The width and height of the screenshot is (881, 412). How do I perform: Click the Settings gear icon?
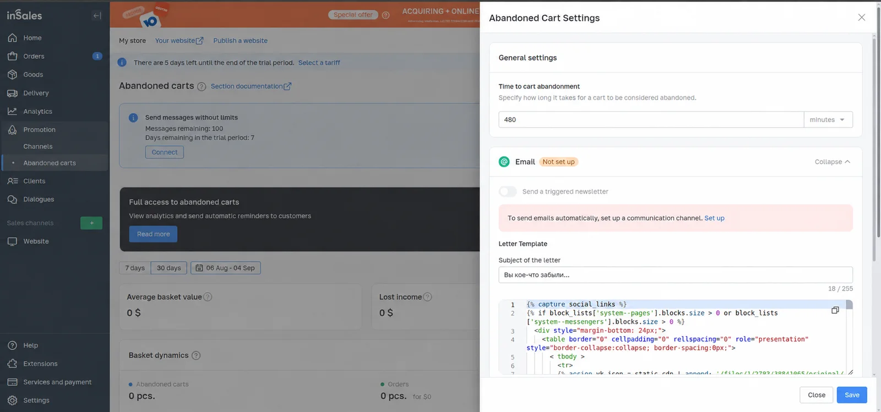click(12, 400)
